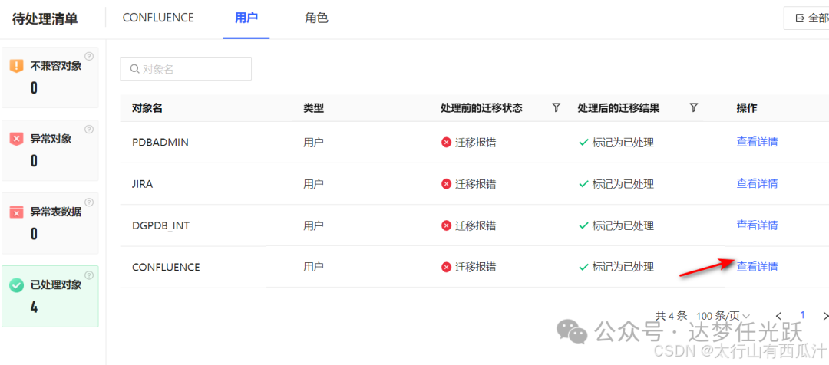
Task: Select page number 1 in pagination
Action: pyautogui.click(x=803, y=315)
